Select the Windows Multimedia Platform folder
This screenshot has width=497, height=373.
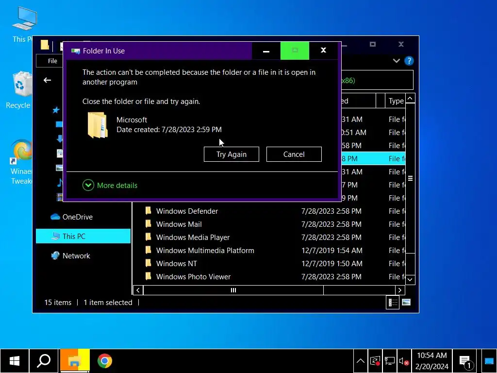205,251
